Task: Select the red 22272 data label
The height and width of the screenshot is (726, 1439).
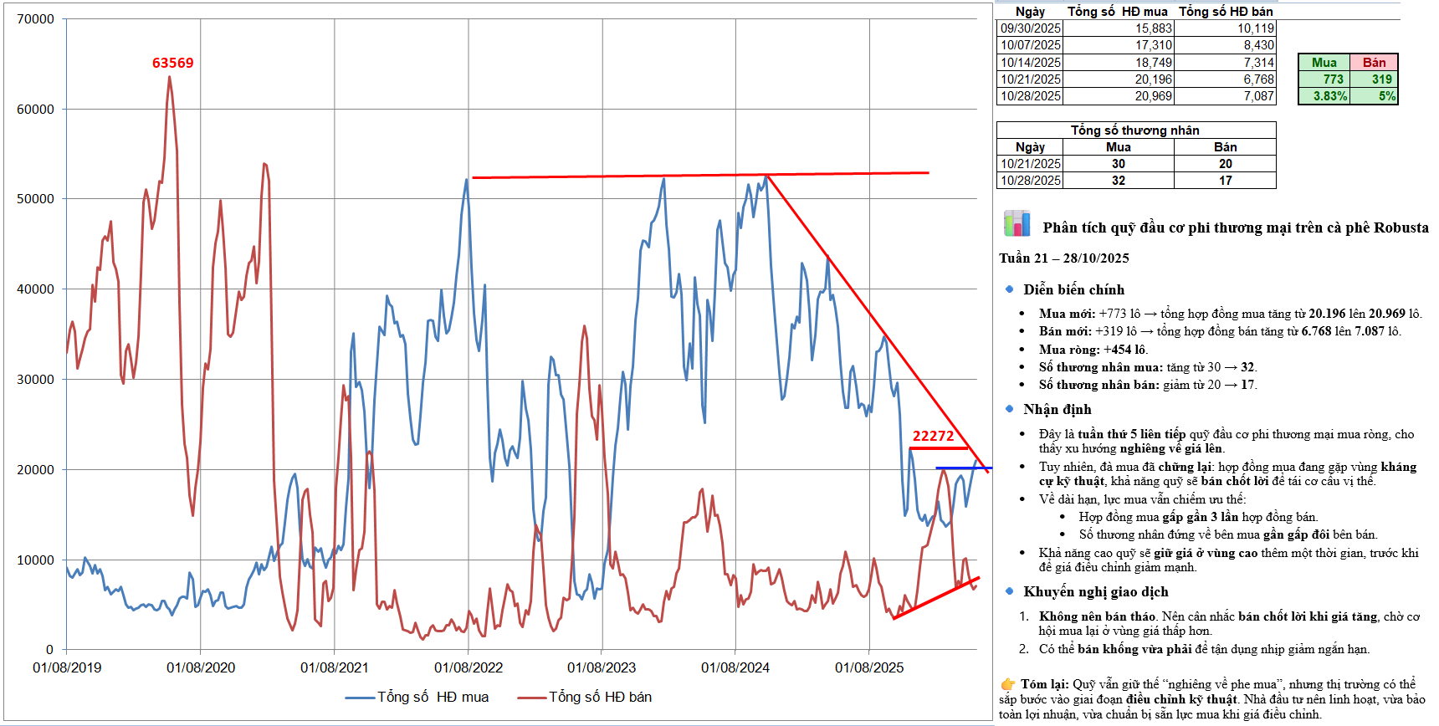Action: [x=933, y=436]
